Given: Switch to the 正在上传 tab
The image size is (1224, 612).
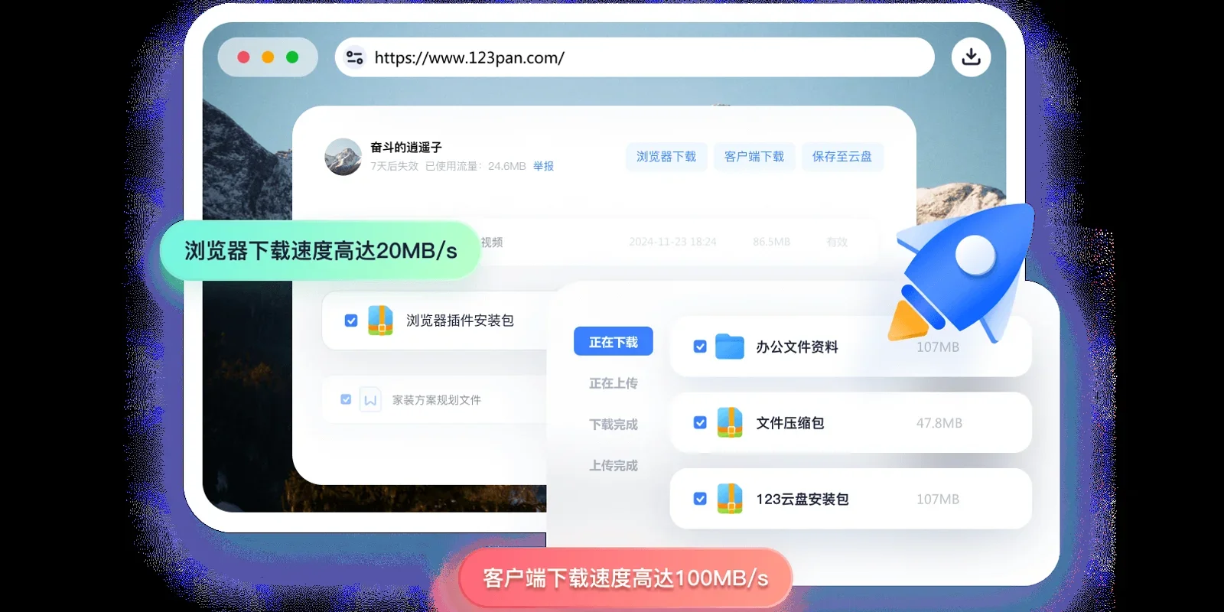Looking at the screenshot, I should coord(614,383).
